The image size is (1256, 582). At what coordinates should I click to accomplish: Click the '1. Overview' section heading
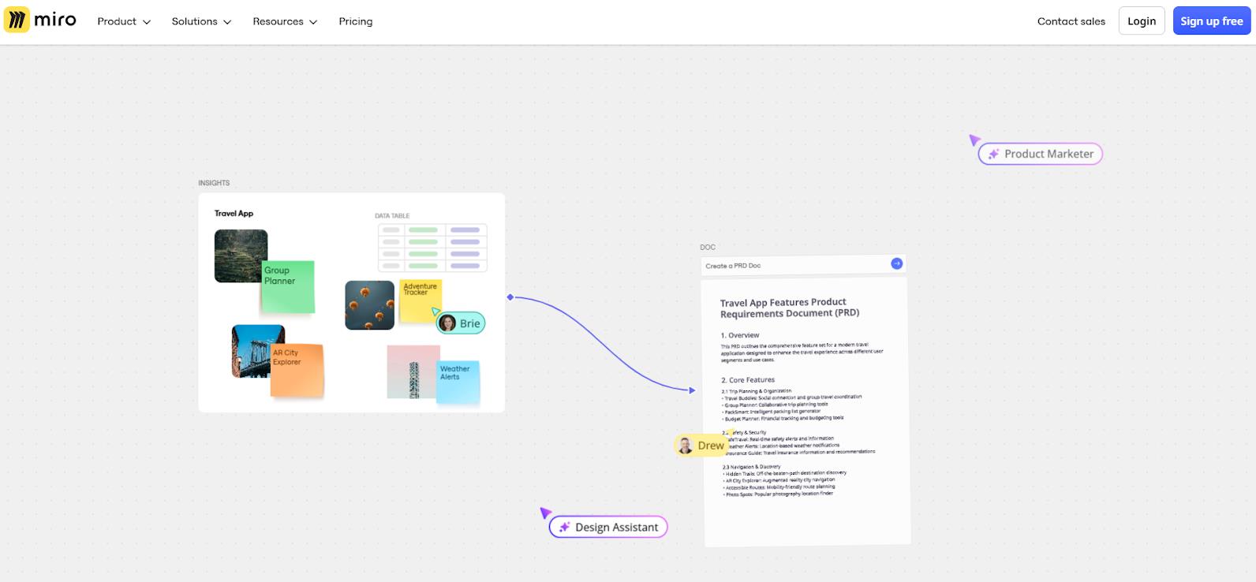pyautogui.click(x=740, y=335)
